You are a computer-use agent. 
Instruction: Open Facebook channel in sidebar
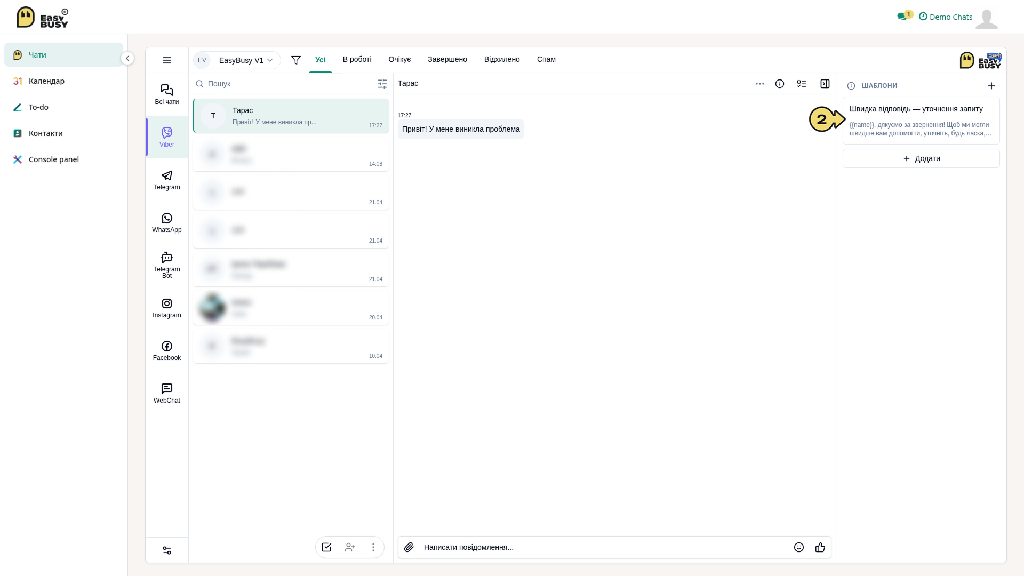(167, 350)
